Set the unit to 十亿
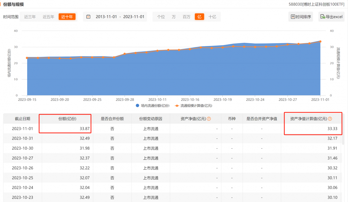 tap(212, 17)
